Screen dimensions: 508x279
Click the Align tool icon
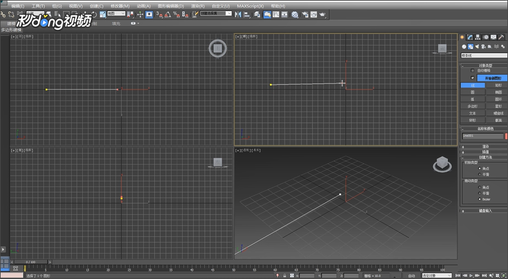point(247,14)
